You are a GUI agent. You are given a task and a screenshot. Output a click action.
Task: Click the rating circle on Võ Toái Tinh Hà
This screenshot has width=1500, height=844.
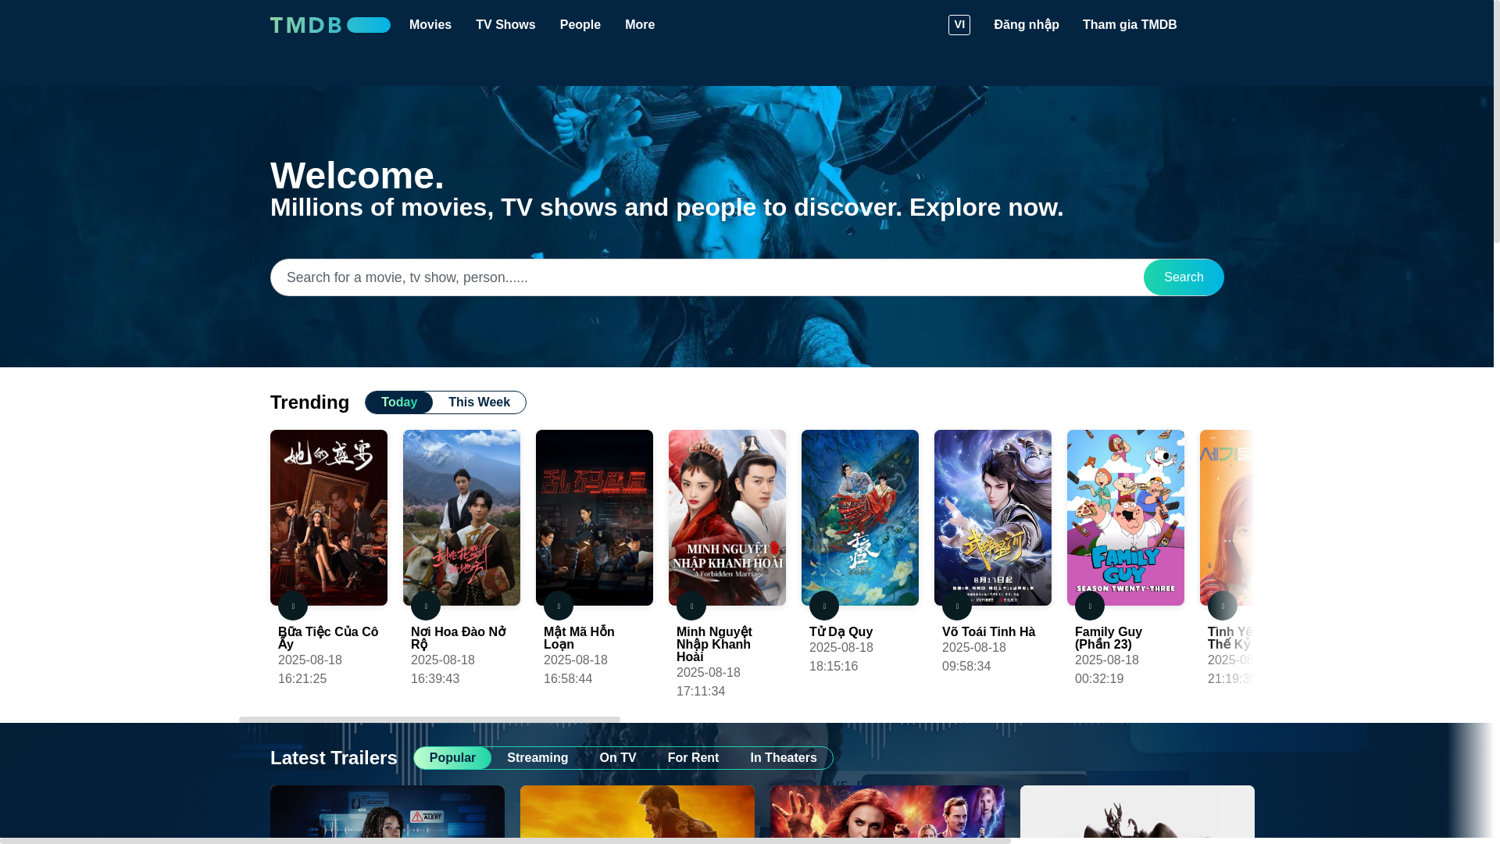pyautogui.click(x=957, y=606)
